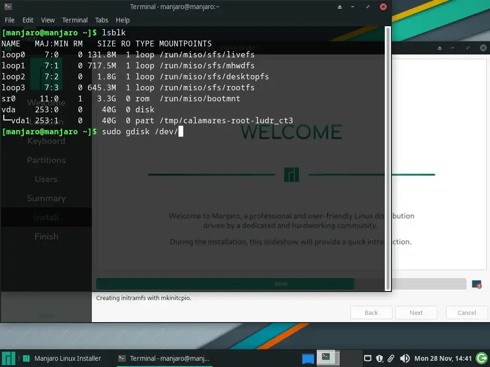The image size is (490, 367).
Task: Switch to the second workspace with the terminal thumbnail
Action: (328, 357)
